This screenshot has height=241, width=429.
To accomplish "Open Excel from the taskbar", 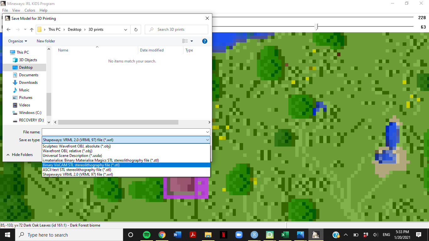I will coord(285,235).
